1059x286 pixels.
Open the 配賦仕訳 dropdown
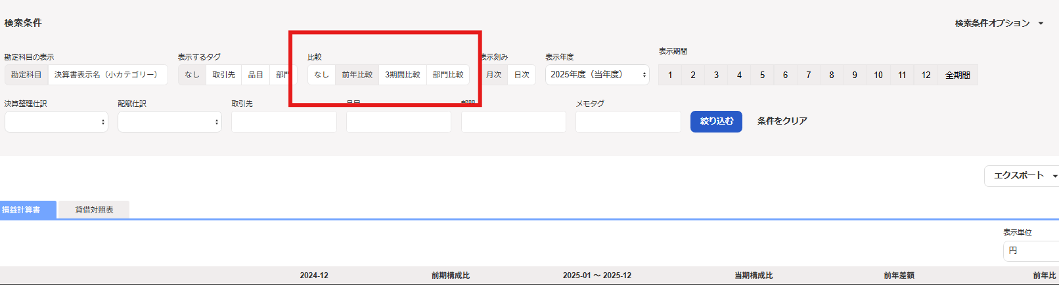point(169,122)
